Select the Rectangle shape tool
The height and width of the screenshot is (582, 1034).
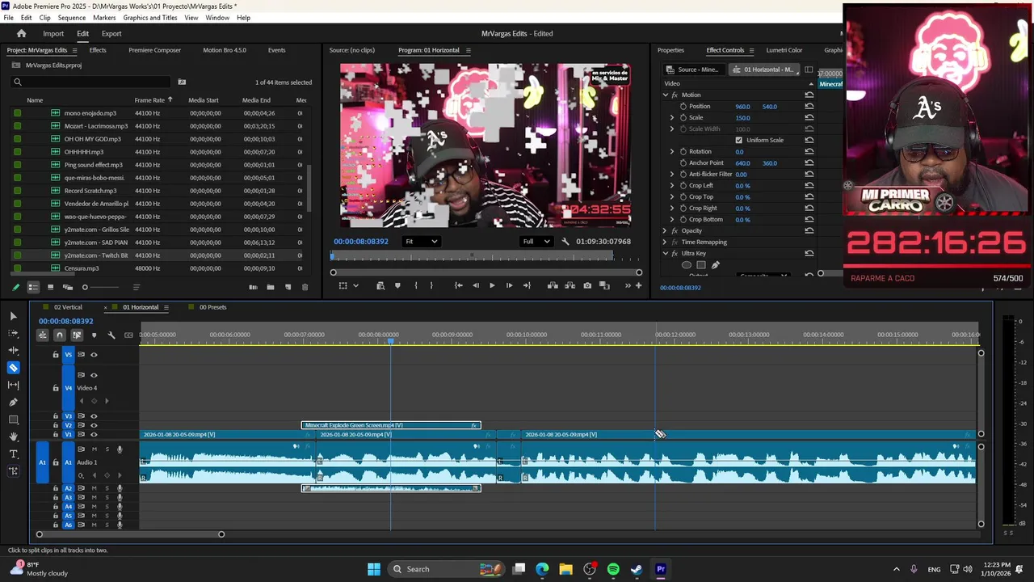13,420
